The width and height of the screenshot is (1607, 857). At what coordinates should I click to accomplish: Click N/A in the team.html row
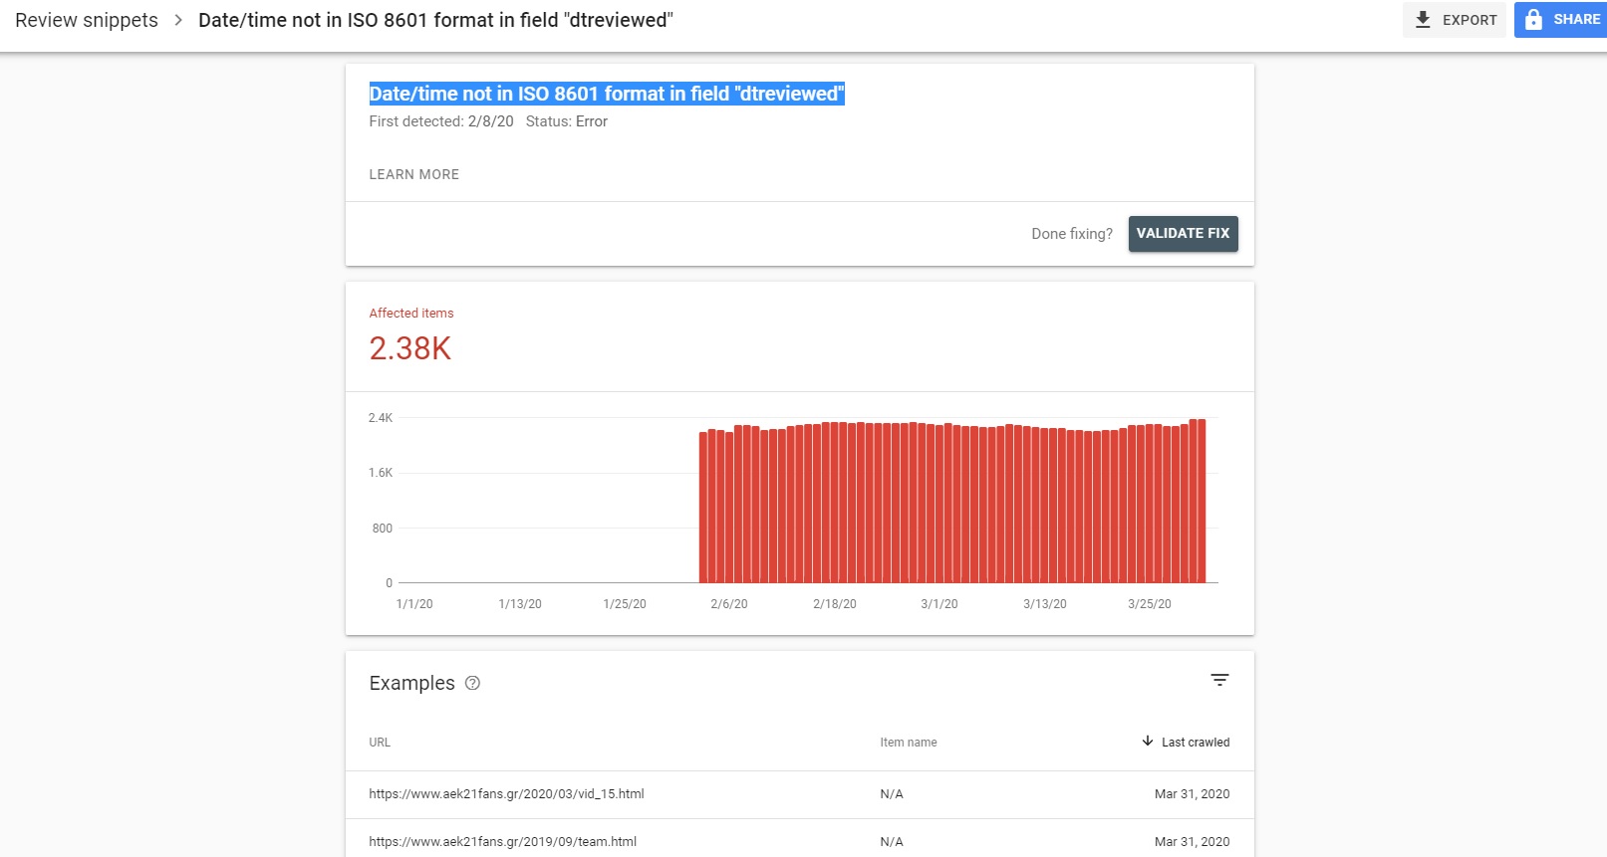click(892, 842)
